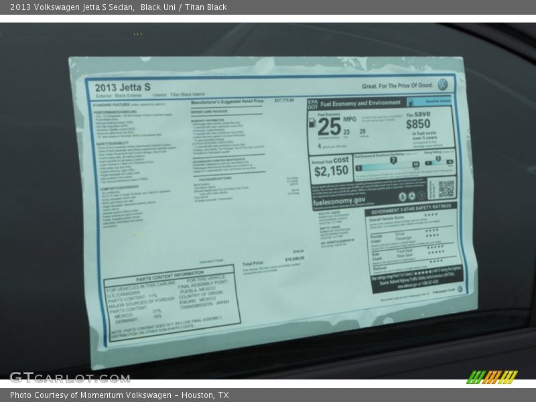This screenshot has height=402, width=536.
Task: Click the Volkswagen logo at the sticker's top right
Action: pos(442,85)
